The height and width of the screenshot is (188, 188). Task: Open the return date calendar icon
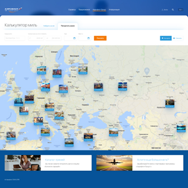(x=88, y=38)
